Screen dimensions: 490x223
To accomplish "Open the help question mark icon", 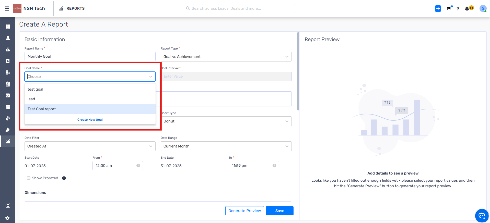I will point(458,8).
